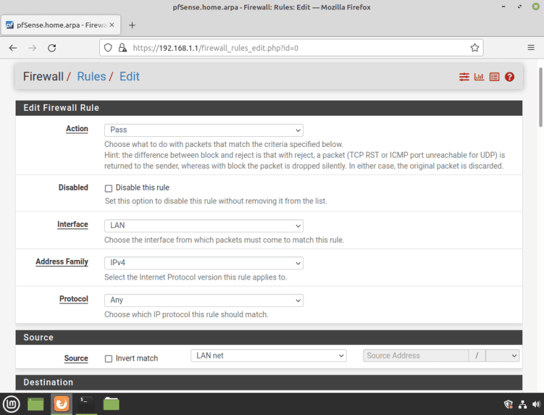This screenshot has width=544, height=415.
Task: Launch Firefox from the taskbar
Action: pos(61,403)
